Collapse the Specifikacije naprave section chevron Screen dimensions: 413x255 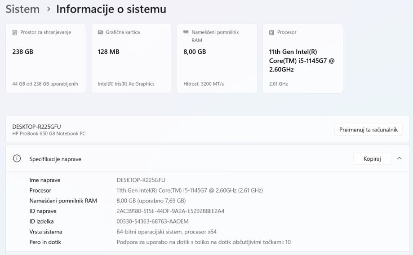tap(399, 159)
